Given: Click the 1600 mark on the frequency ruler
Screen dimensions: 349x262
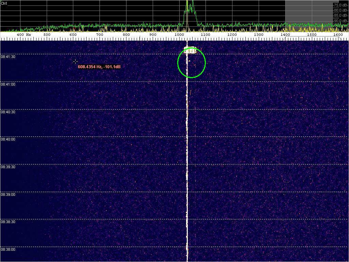Looking at the screenshot, I should 338,35.
